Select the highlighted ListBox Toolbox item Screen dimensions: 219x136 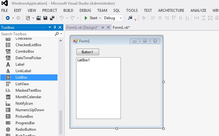click(29, 77)
